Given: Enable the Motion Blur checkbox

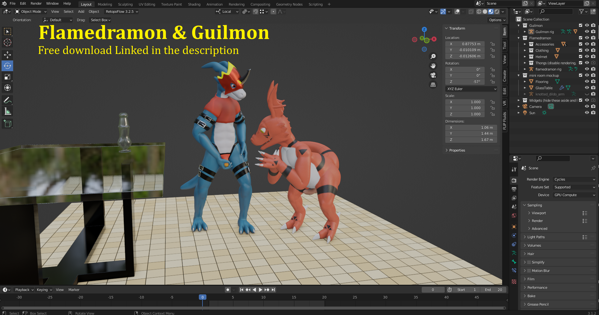Looking at the screenshot, I should pyautogui.click(x=529, y=271).
